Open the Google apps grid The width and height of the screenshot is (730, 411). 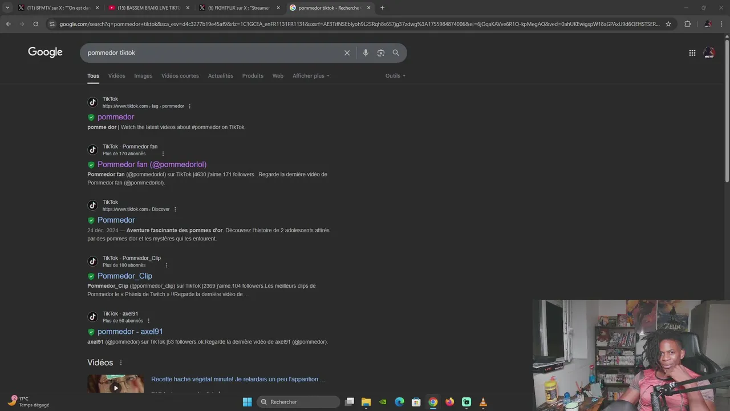click(x=692, y=53)
